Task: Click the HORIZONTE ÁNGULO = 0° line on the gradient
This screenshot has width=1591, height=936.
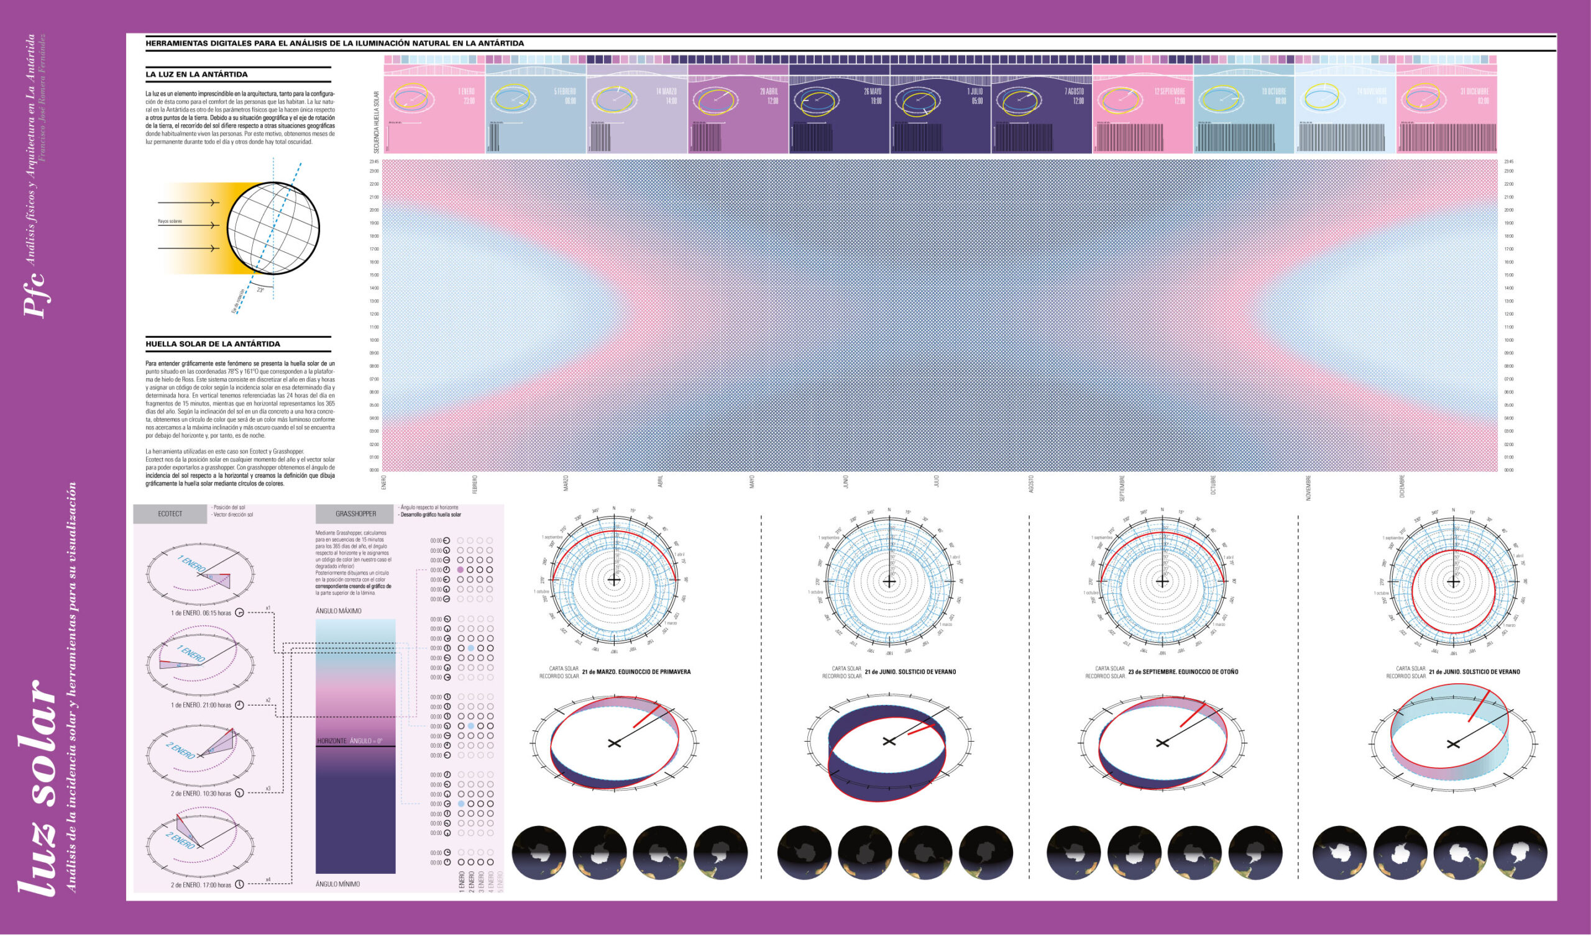Action: click(355, 746)
